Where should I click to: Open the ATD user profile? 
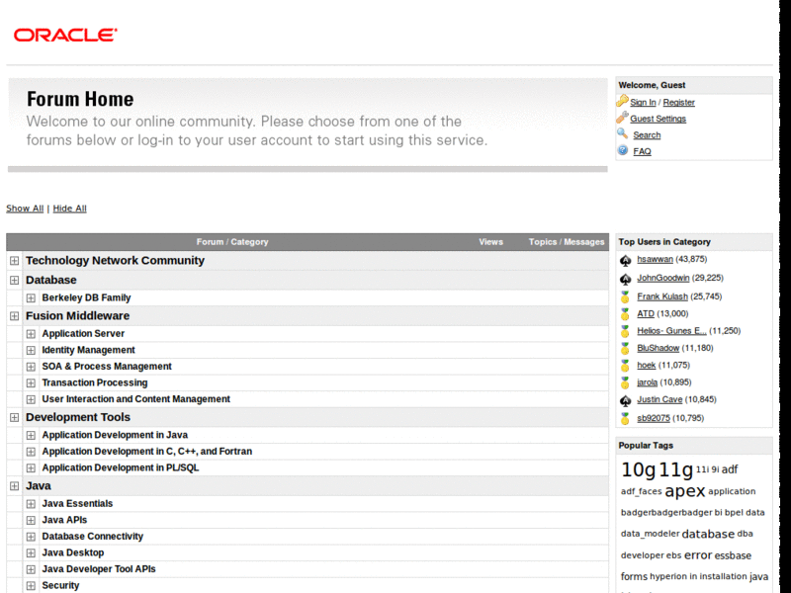646,313
